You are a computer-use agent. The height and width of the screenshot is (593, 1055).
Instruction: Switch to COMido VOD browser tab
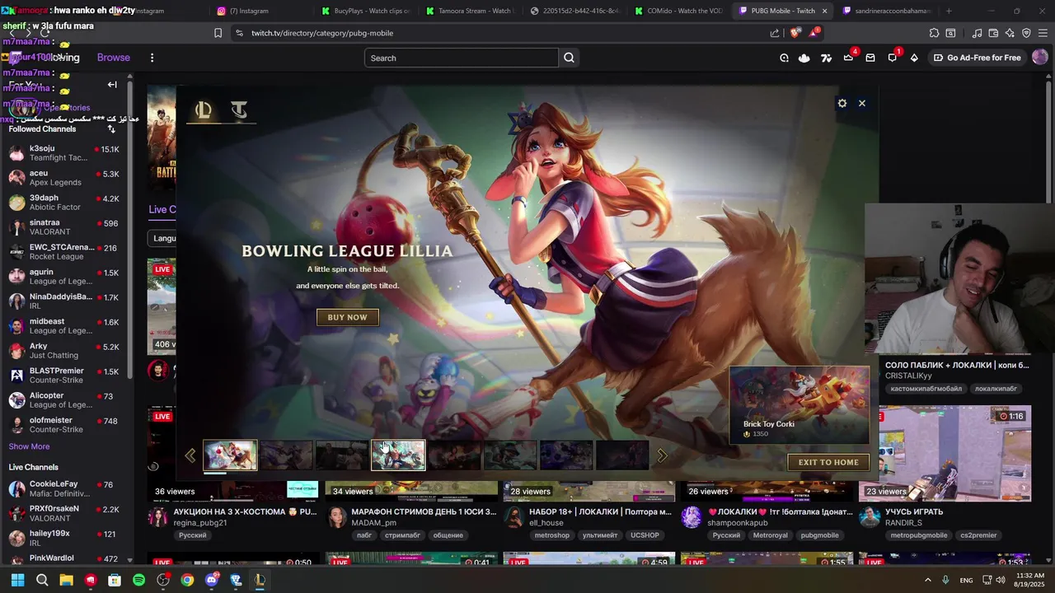pos(678,11)
